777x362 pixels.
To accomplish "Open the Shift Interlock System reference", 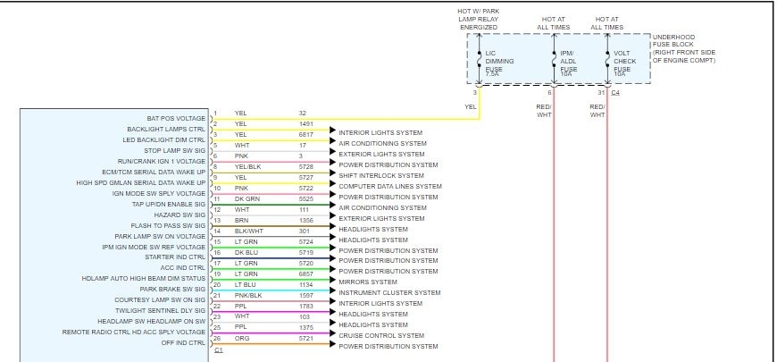I will click(381, 176).
